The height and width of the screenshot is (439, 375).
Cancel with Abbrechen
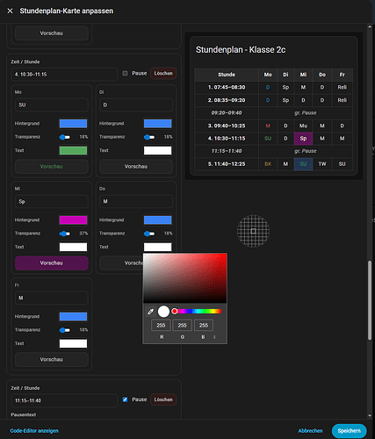[x=310, y=431]
